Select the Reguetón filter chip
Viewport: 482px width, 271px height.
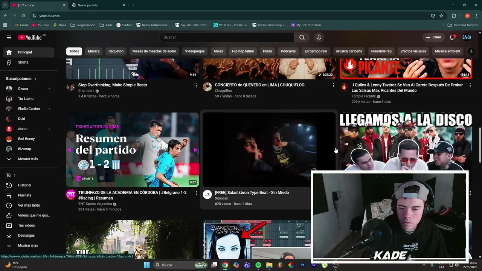click(116, 51)
